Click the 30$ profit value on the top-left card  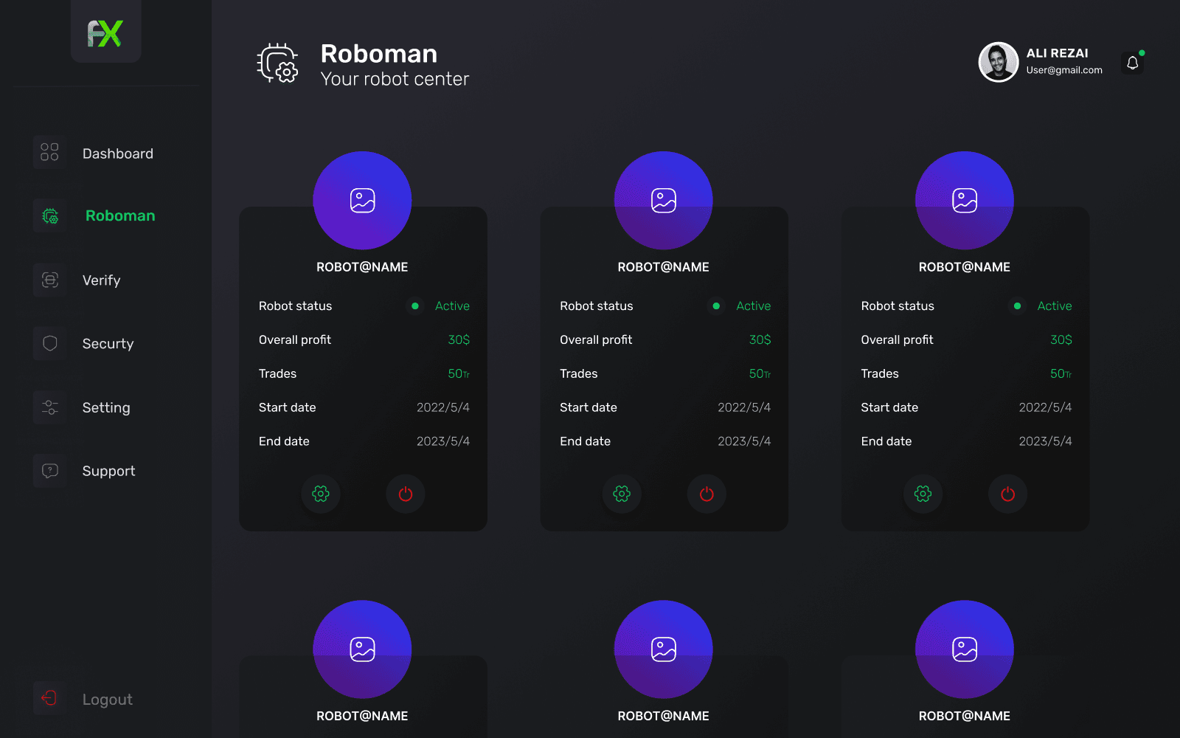(x=459, y=339)
